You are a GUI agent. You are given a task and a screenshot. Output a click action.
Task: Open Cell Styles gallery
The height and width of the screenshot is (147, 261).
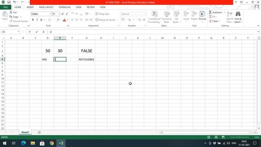(x=176, y=17)
